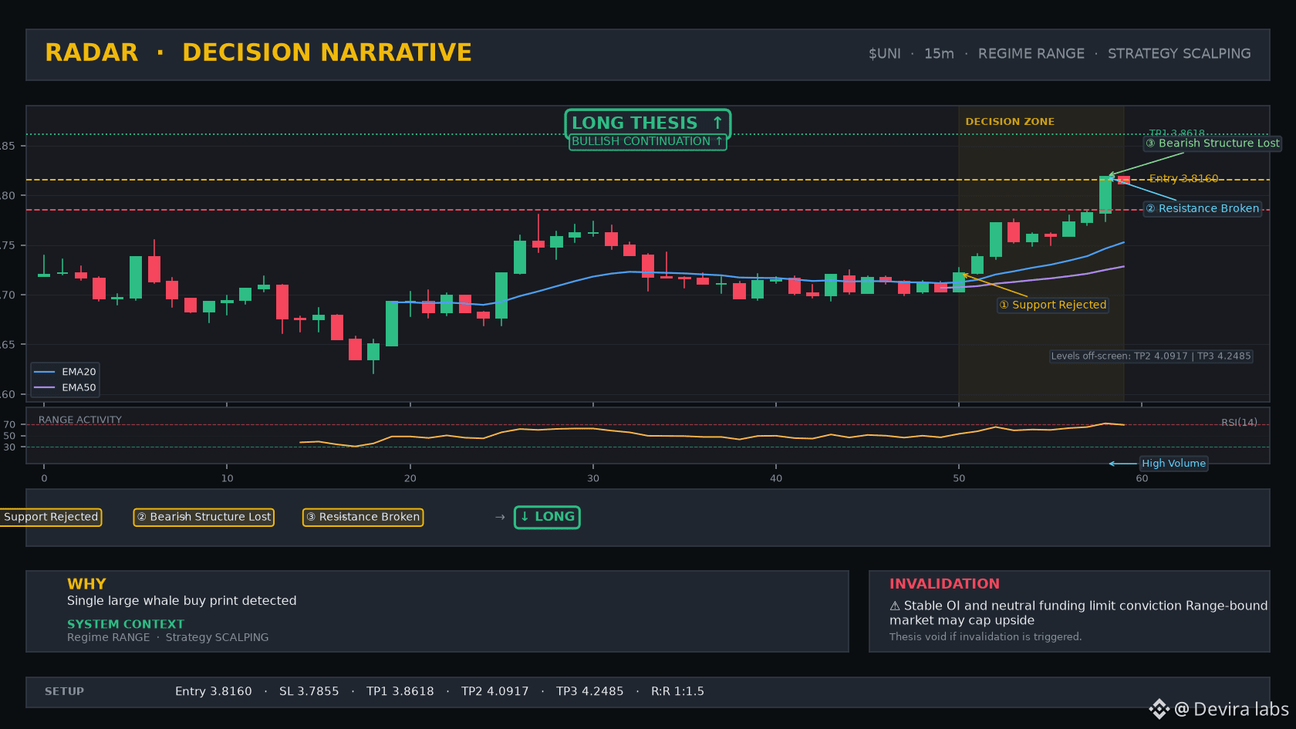Click the EMA20 legend entry
1296x729 pixels.
coord(66,372)
